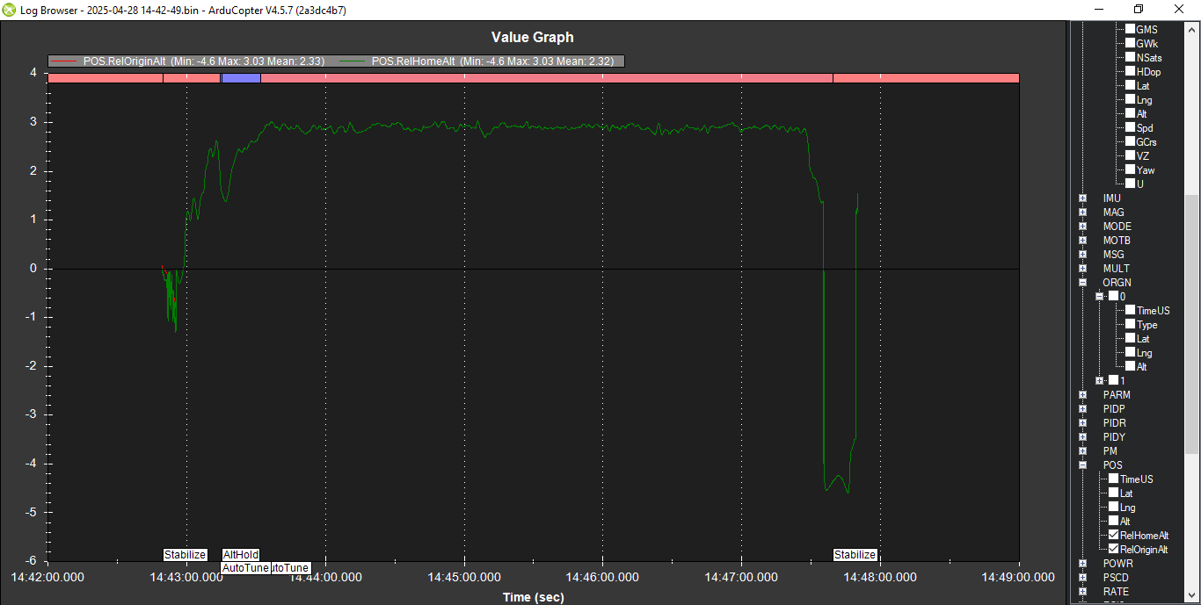Click the AltHold mode label
Image resolution: width=1201 pixels, height=605 pixels.
(241, 555)
